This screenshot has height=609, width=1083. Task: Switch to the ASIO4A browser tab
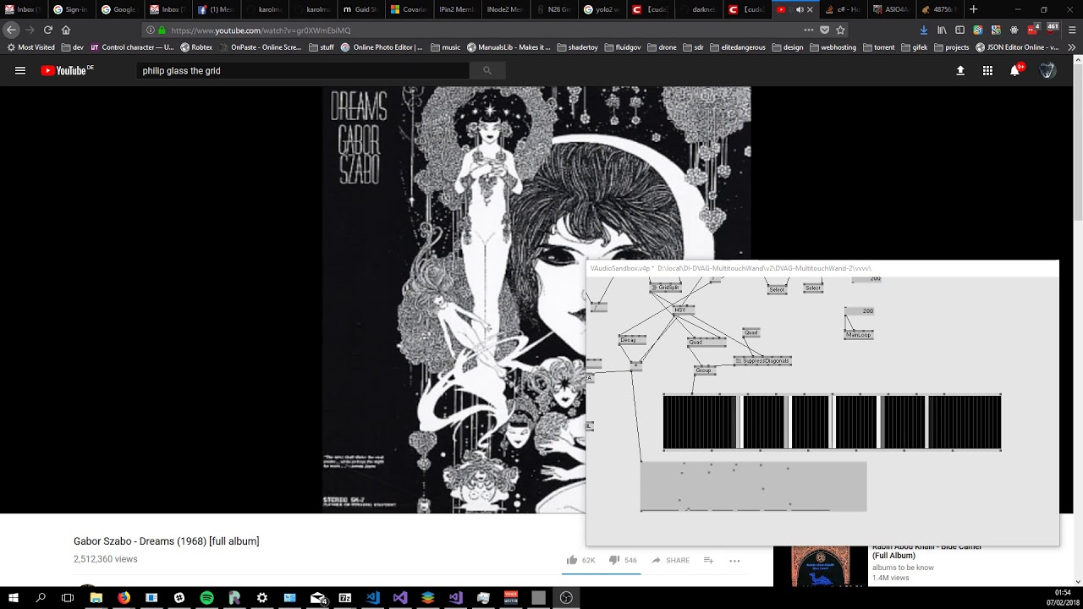coord(891,9)
